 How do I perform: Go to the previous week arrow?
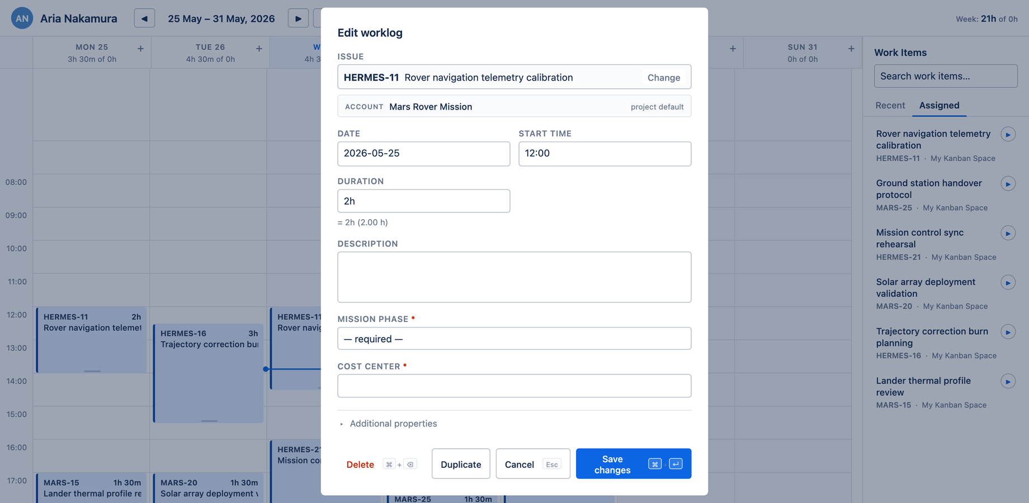pos(144,18)
